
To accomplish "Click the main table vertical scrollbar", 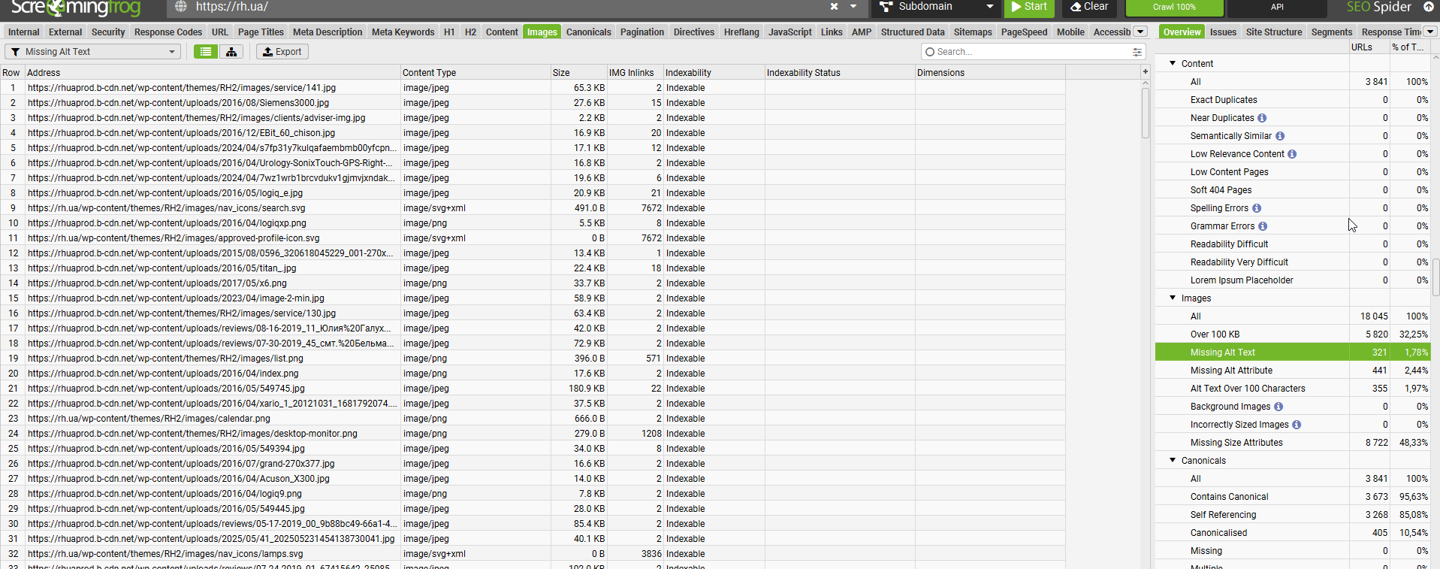I will [x=1146, y=113].
